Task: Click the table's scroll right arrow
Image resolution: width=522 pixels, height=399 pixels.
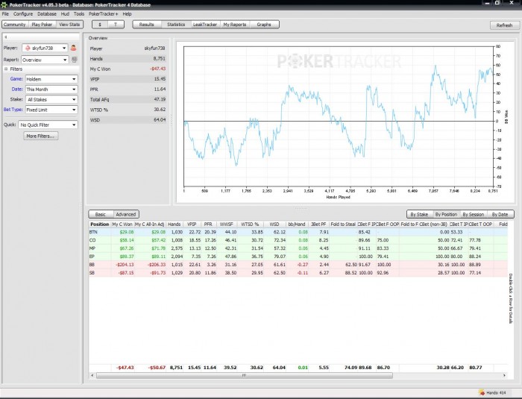Action: pyautogui.click(x=504, y=375)
